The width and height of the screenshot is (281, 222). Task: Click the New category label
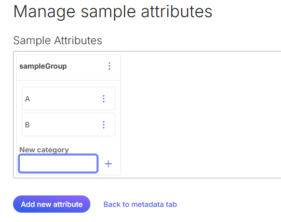(x=44, y=150)
